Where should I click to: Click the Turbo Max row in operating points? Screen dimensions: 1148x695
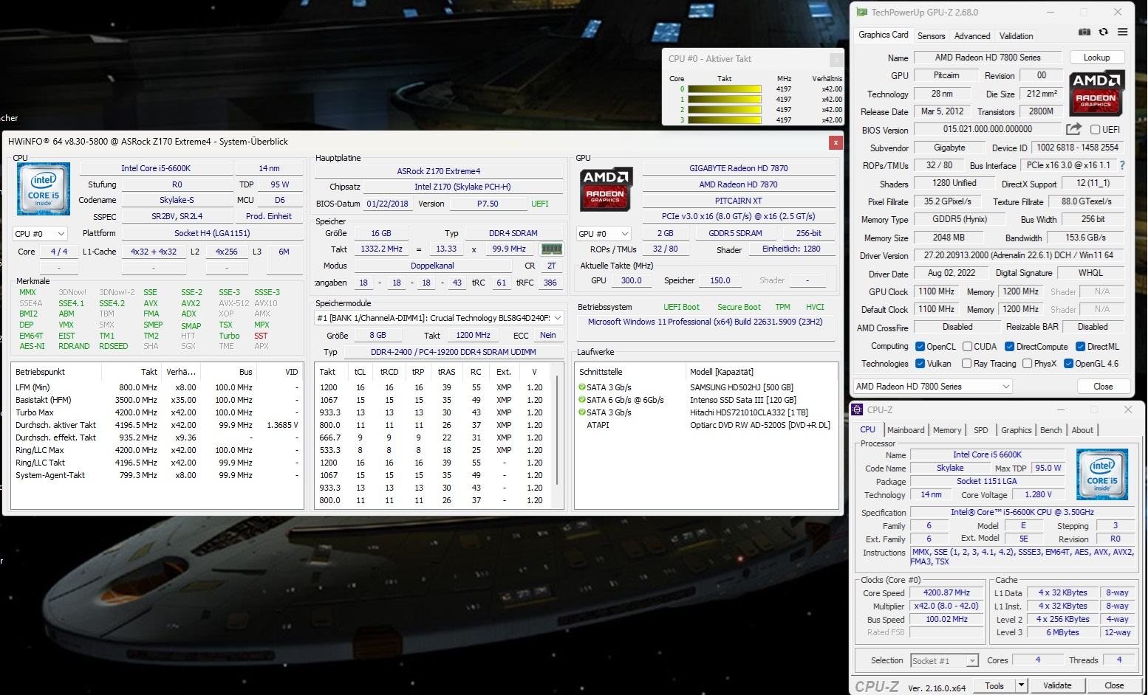[x=157, y=412]
